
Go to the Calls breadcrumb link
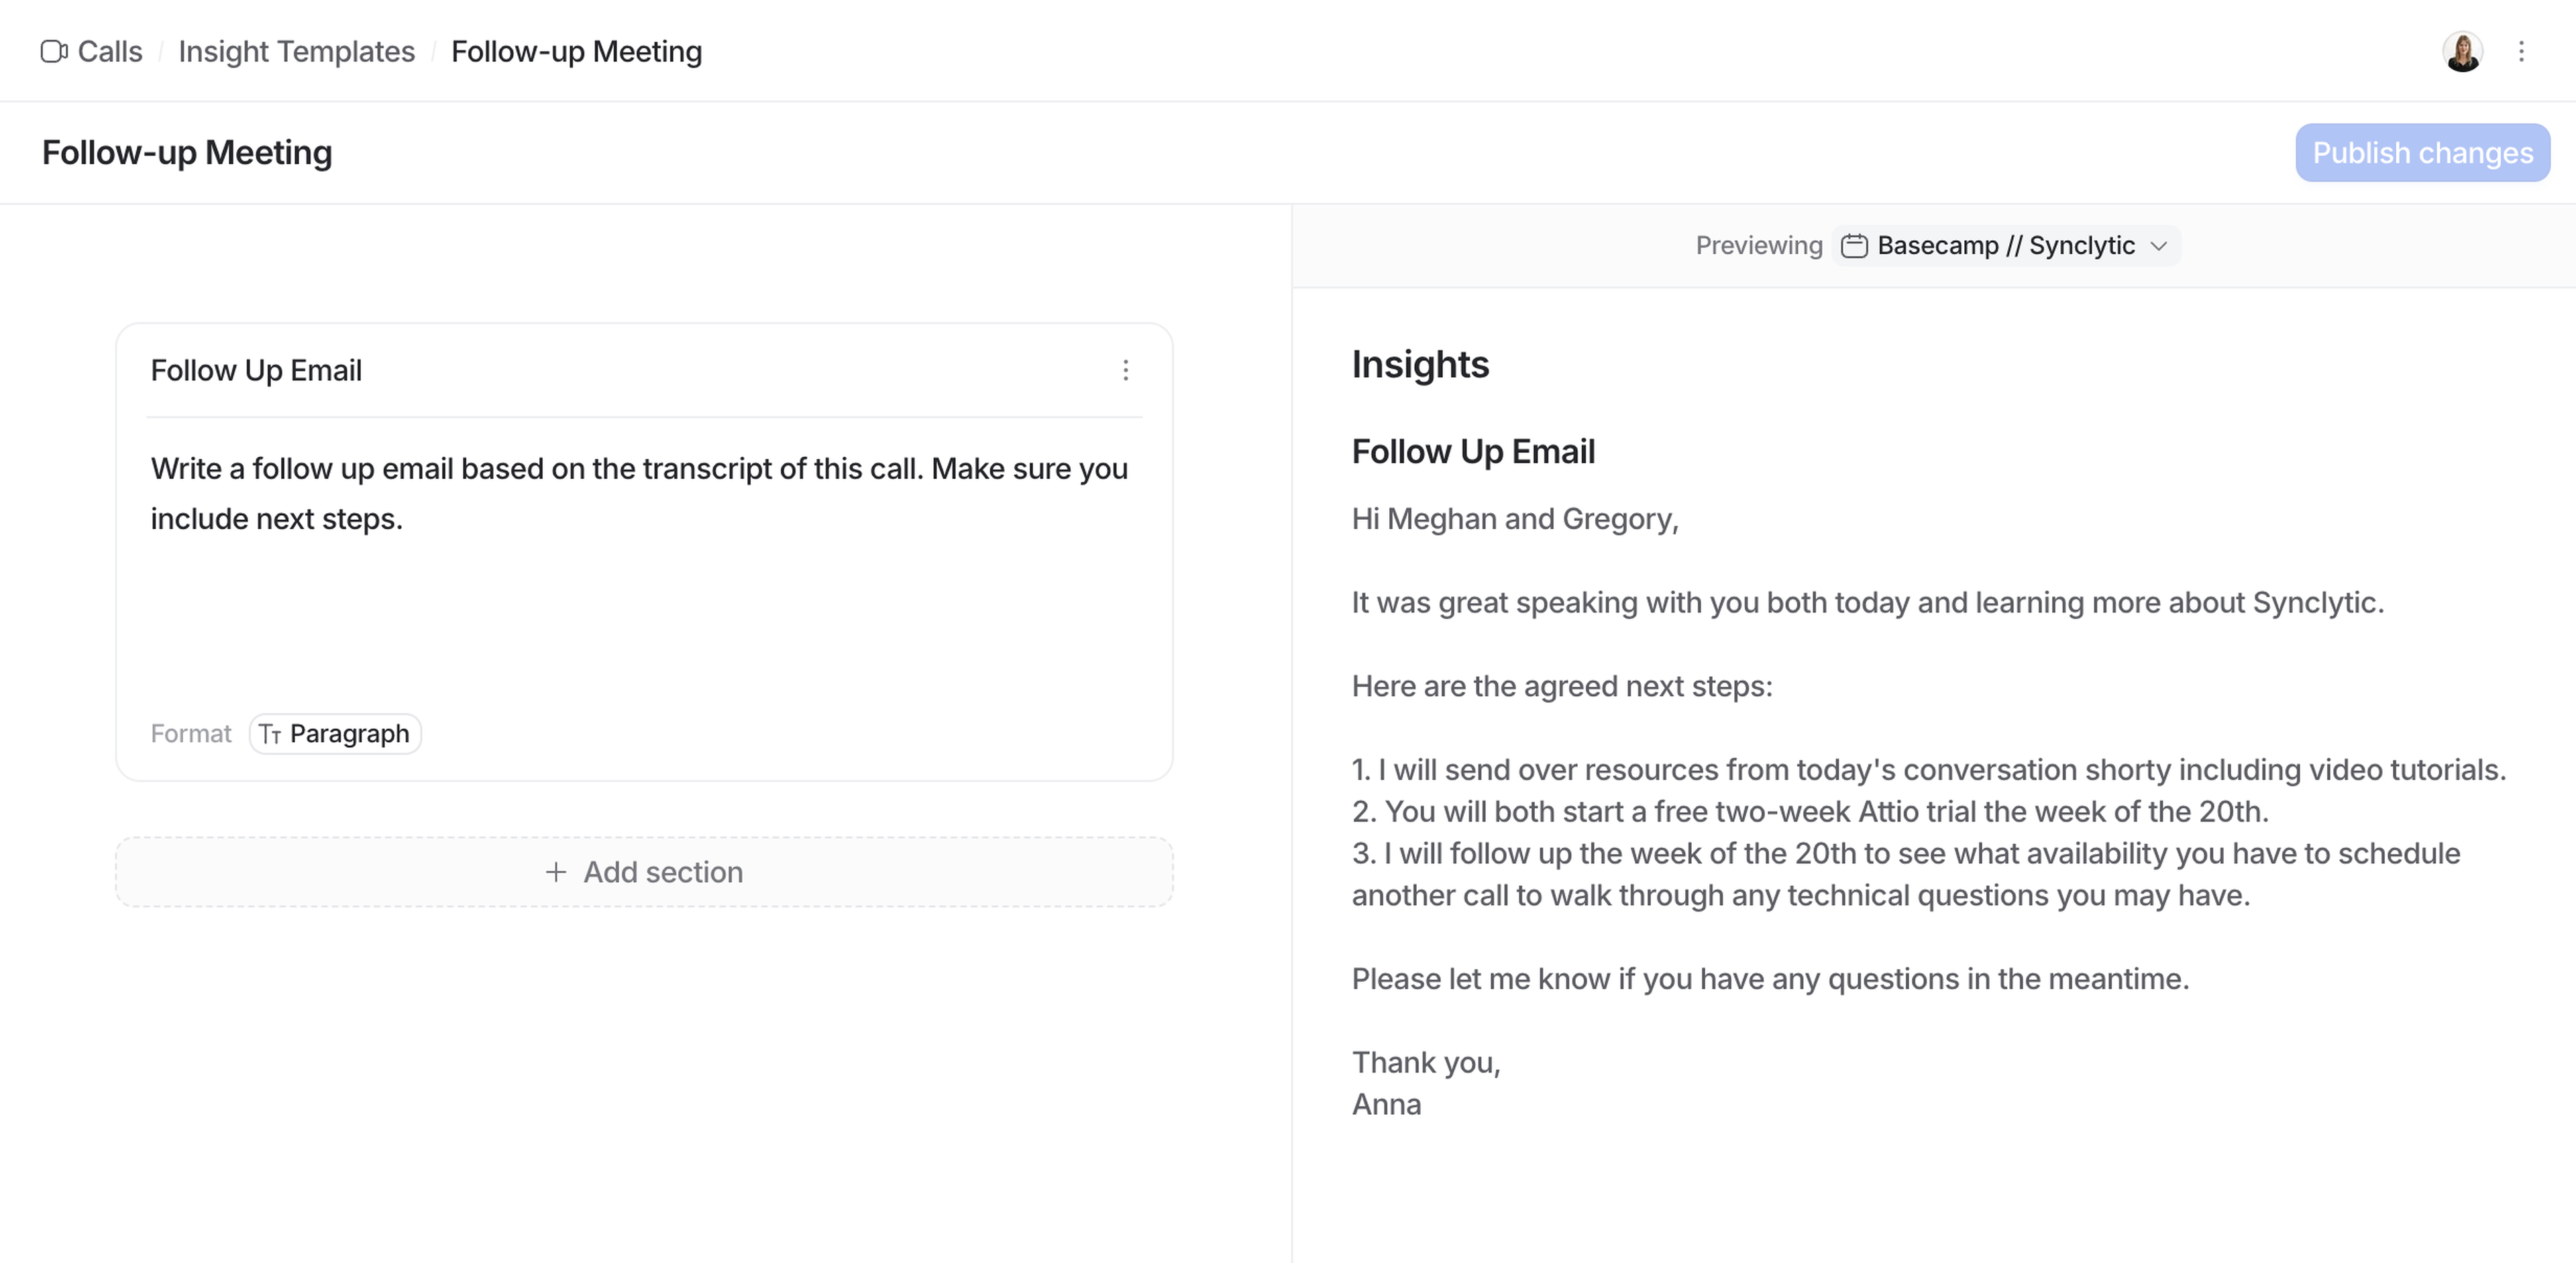pos(110,51)
